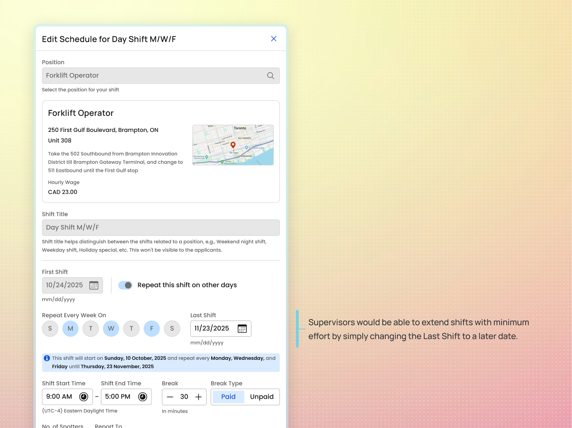Image resolution: width=572 pixels, height=428 pixels.
Task: Click the info icon on the schedule summary
Action: [47, 358]
